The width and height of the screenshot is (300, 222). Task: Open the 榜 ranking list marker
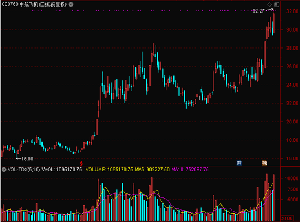[x=265, y=163]
